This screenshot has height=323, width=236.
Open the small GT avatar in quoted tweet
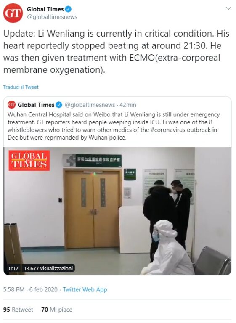coord(11,105)
